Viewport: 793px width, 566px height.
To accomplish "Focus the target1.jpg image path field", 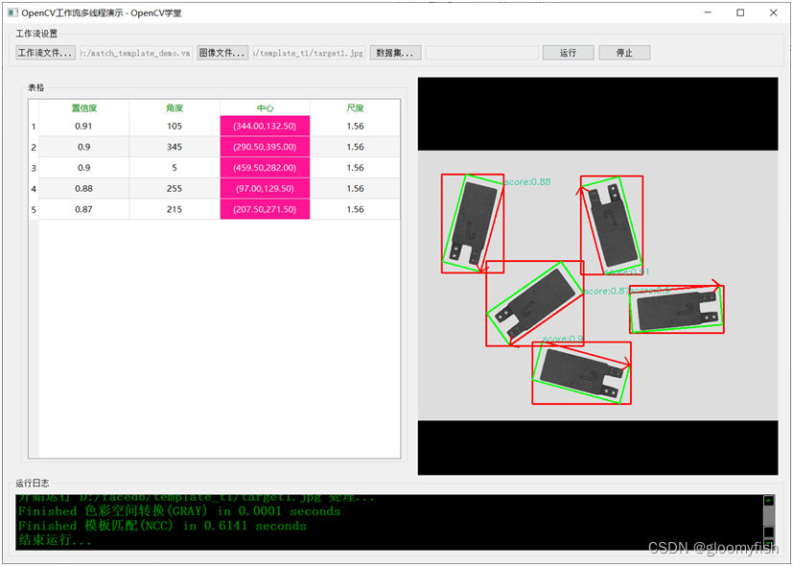I will [x=309, y=53].
